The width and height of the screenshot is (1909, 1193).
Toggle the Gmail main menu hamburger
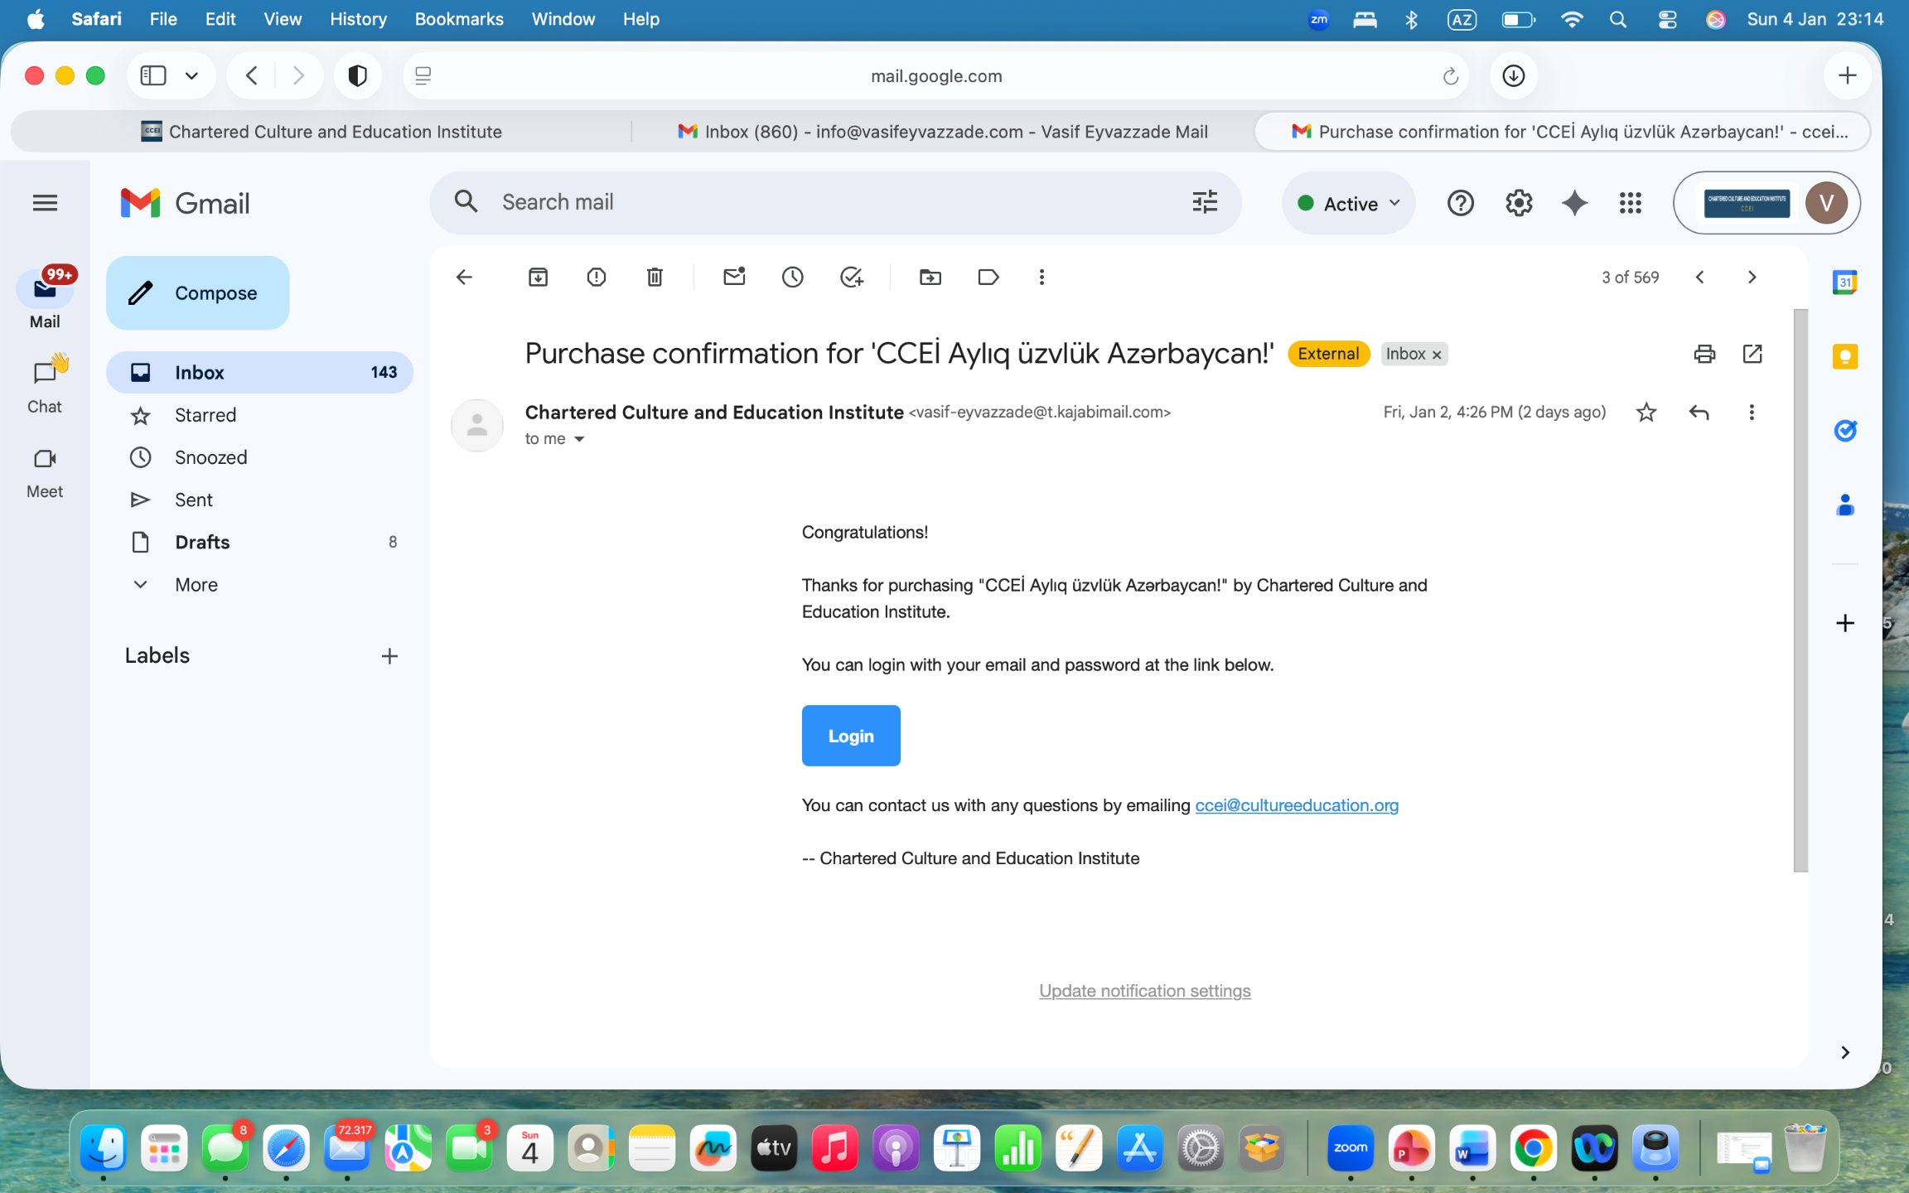[45, 202]
